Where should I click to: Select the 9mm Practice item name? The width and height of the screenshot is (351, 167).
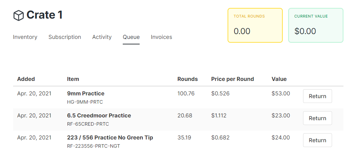[x=86, y=93]
